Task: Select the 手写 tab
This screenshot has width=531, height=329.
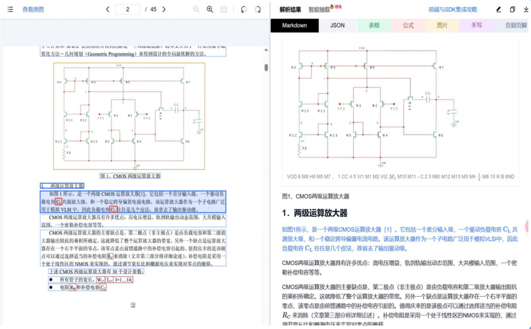Action: click(x=476, y=26)
